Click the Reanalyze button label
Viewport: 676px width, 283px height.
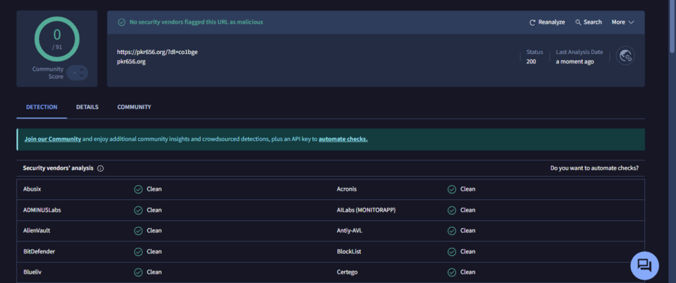(x=551, y=22)
